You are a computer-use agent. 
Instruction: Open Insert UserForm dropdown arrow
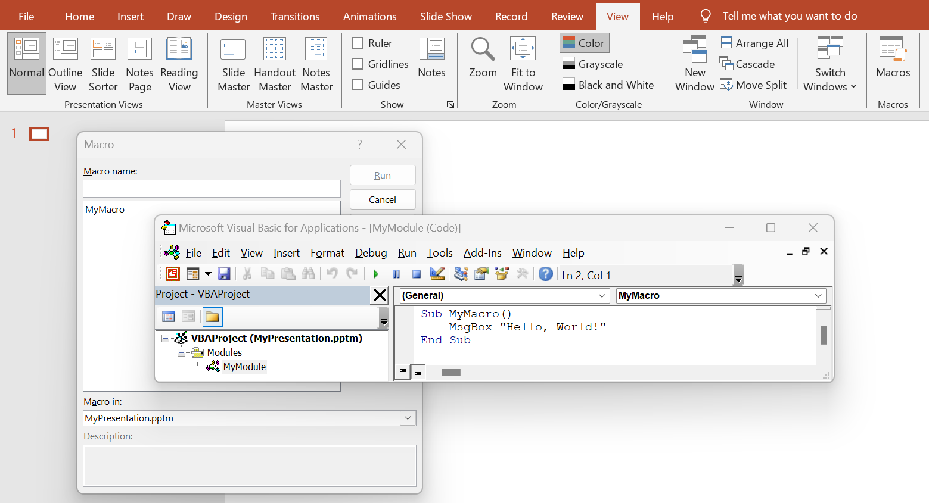tap(208, 274)
